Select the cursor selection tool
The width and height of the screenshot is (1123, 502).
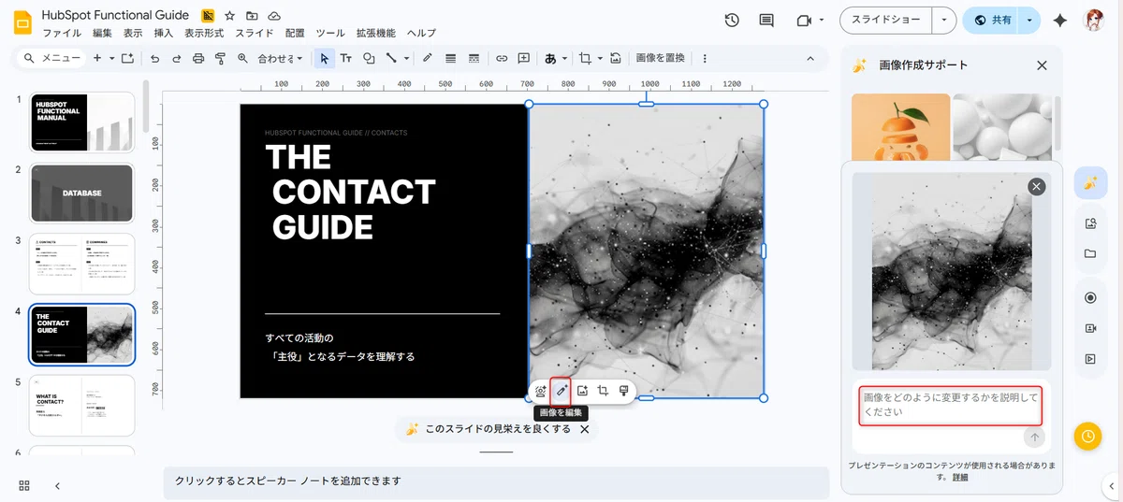click(325, 58)
